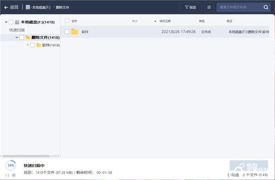Sort by the 名称 column header
Viewport: 275px width, 180px height.
coord(74,21)
